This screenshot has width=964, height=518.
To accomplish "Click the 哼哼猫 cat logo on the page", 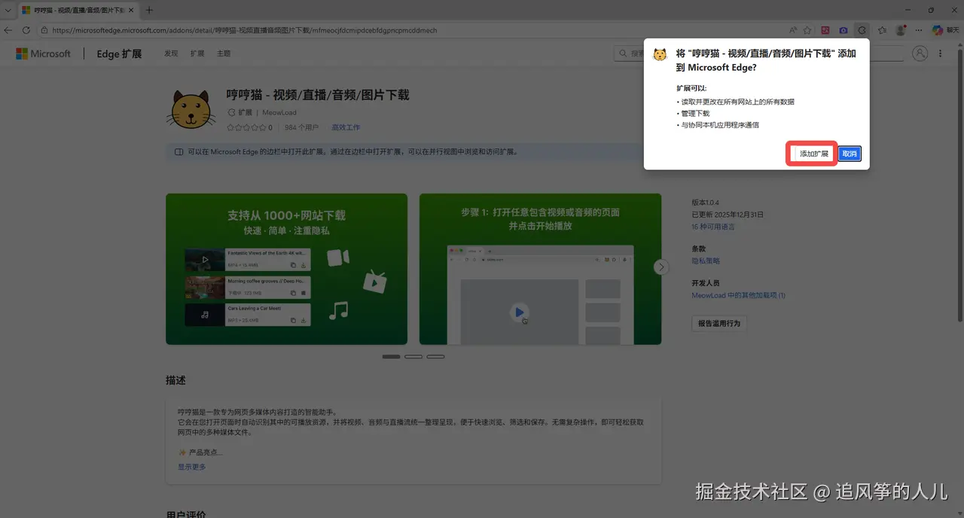I will coord(193,110).
